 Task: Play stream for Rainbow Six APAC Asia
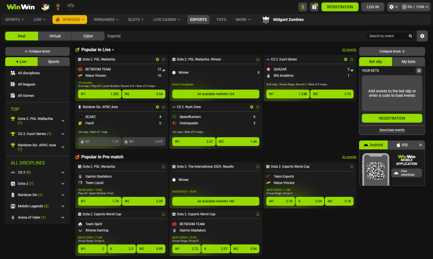157,107
